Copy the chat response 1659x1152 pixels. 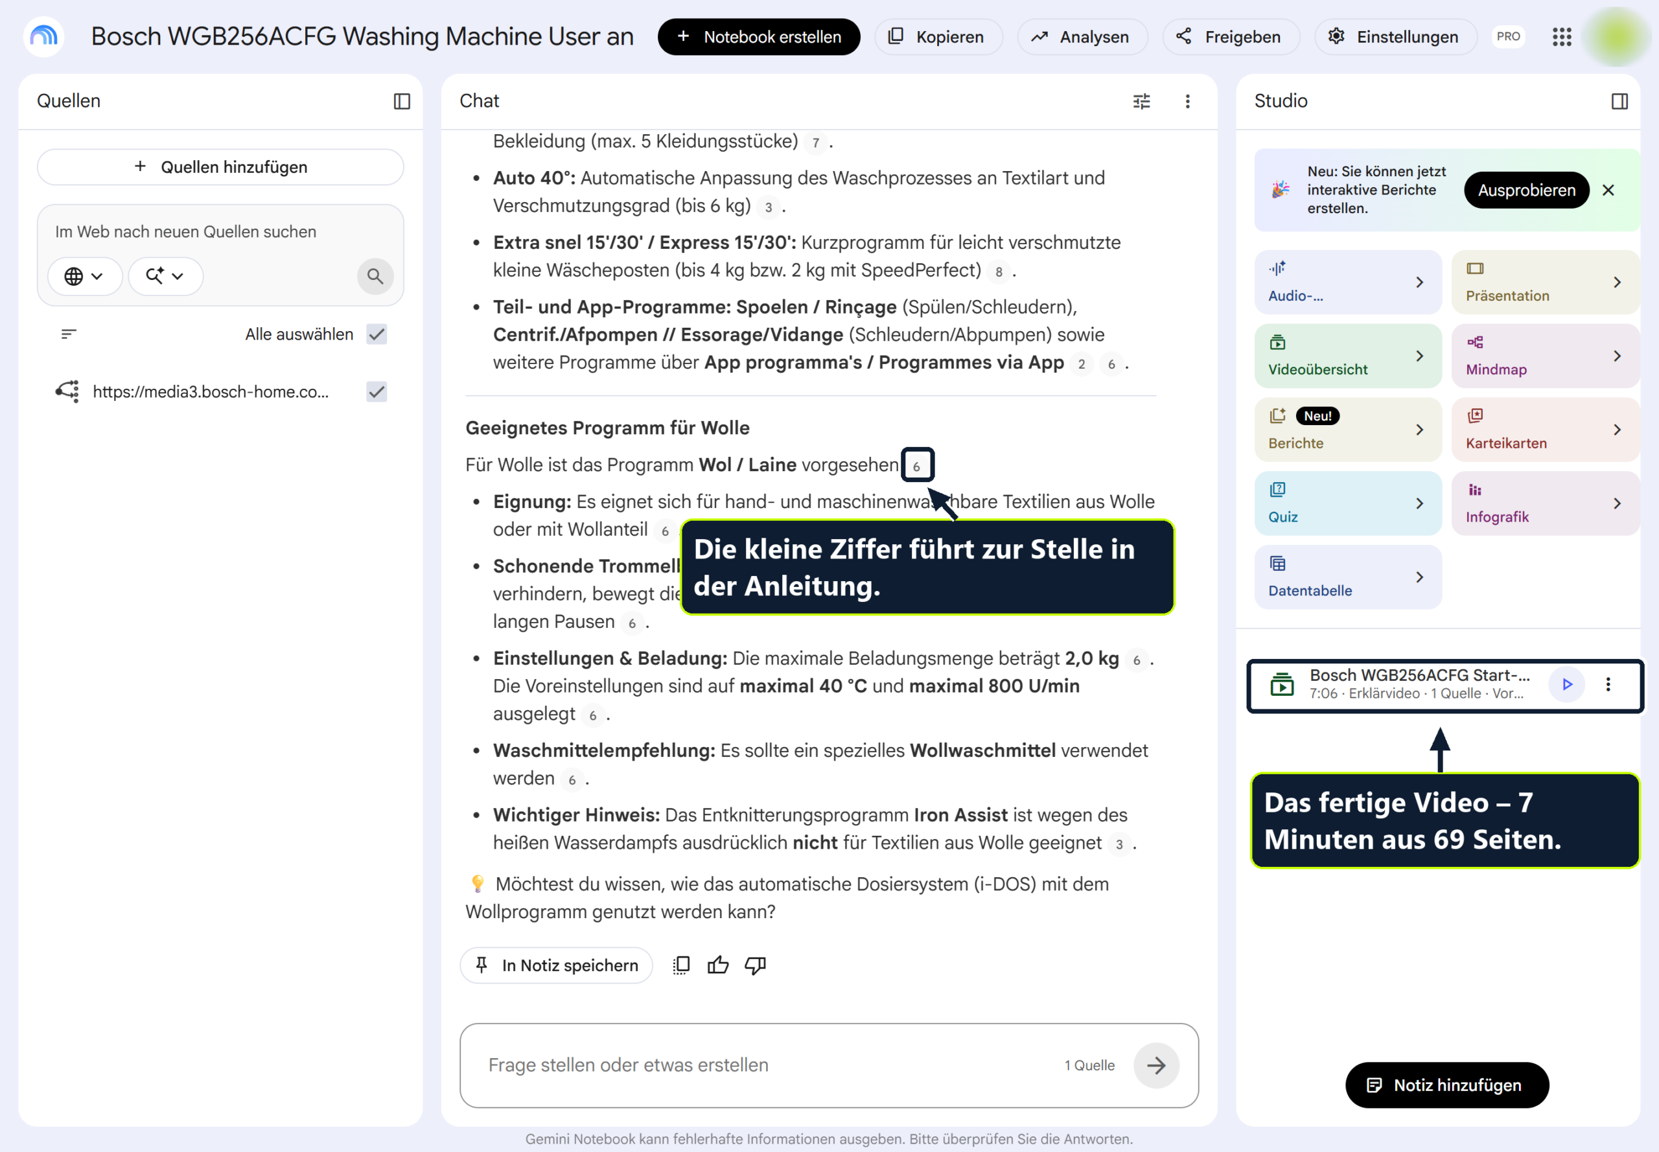[x=681, y=965]
